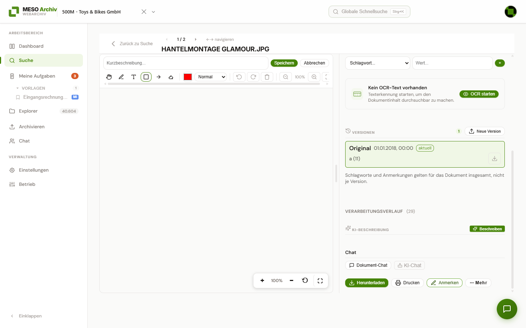Delete annotation with trash icon

tap(267, 77)
